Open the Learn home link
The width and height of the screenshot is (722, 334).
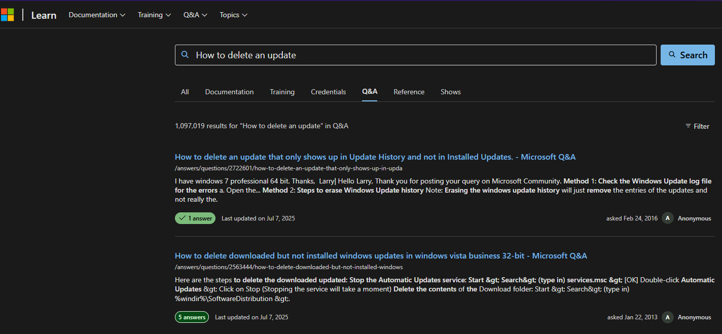44,15
